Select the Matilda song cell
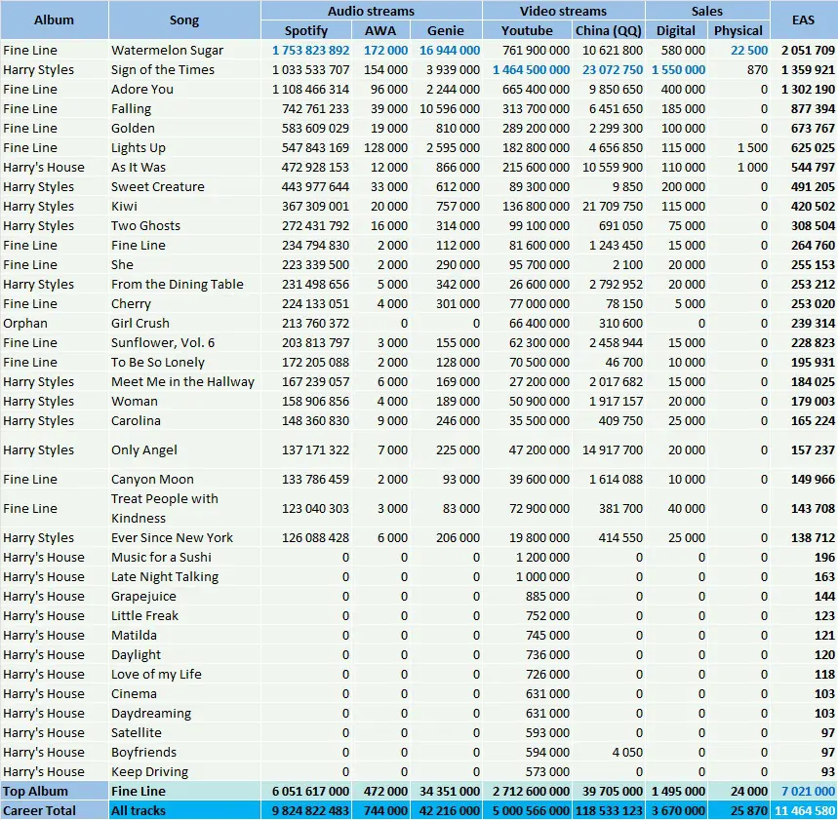This screenshot has height=820, width=838. click(184, 635)
